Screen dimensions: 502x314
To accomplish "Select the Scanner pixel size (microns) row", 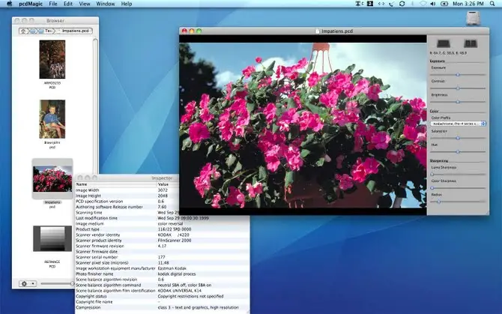I will [x=162, y=262].
